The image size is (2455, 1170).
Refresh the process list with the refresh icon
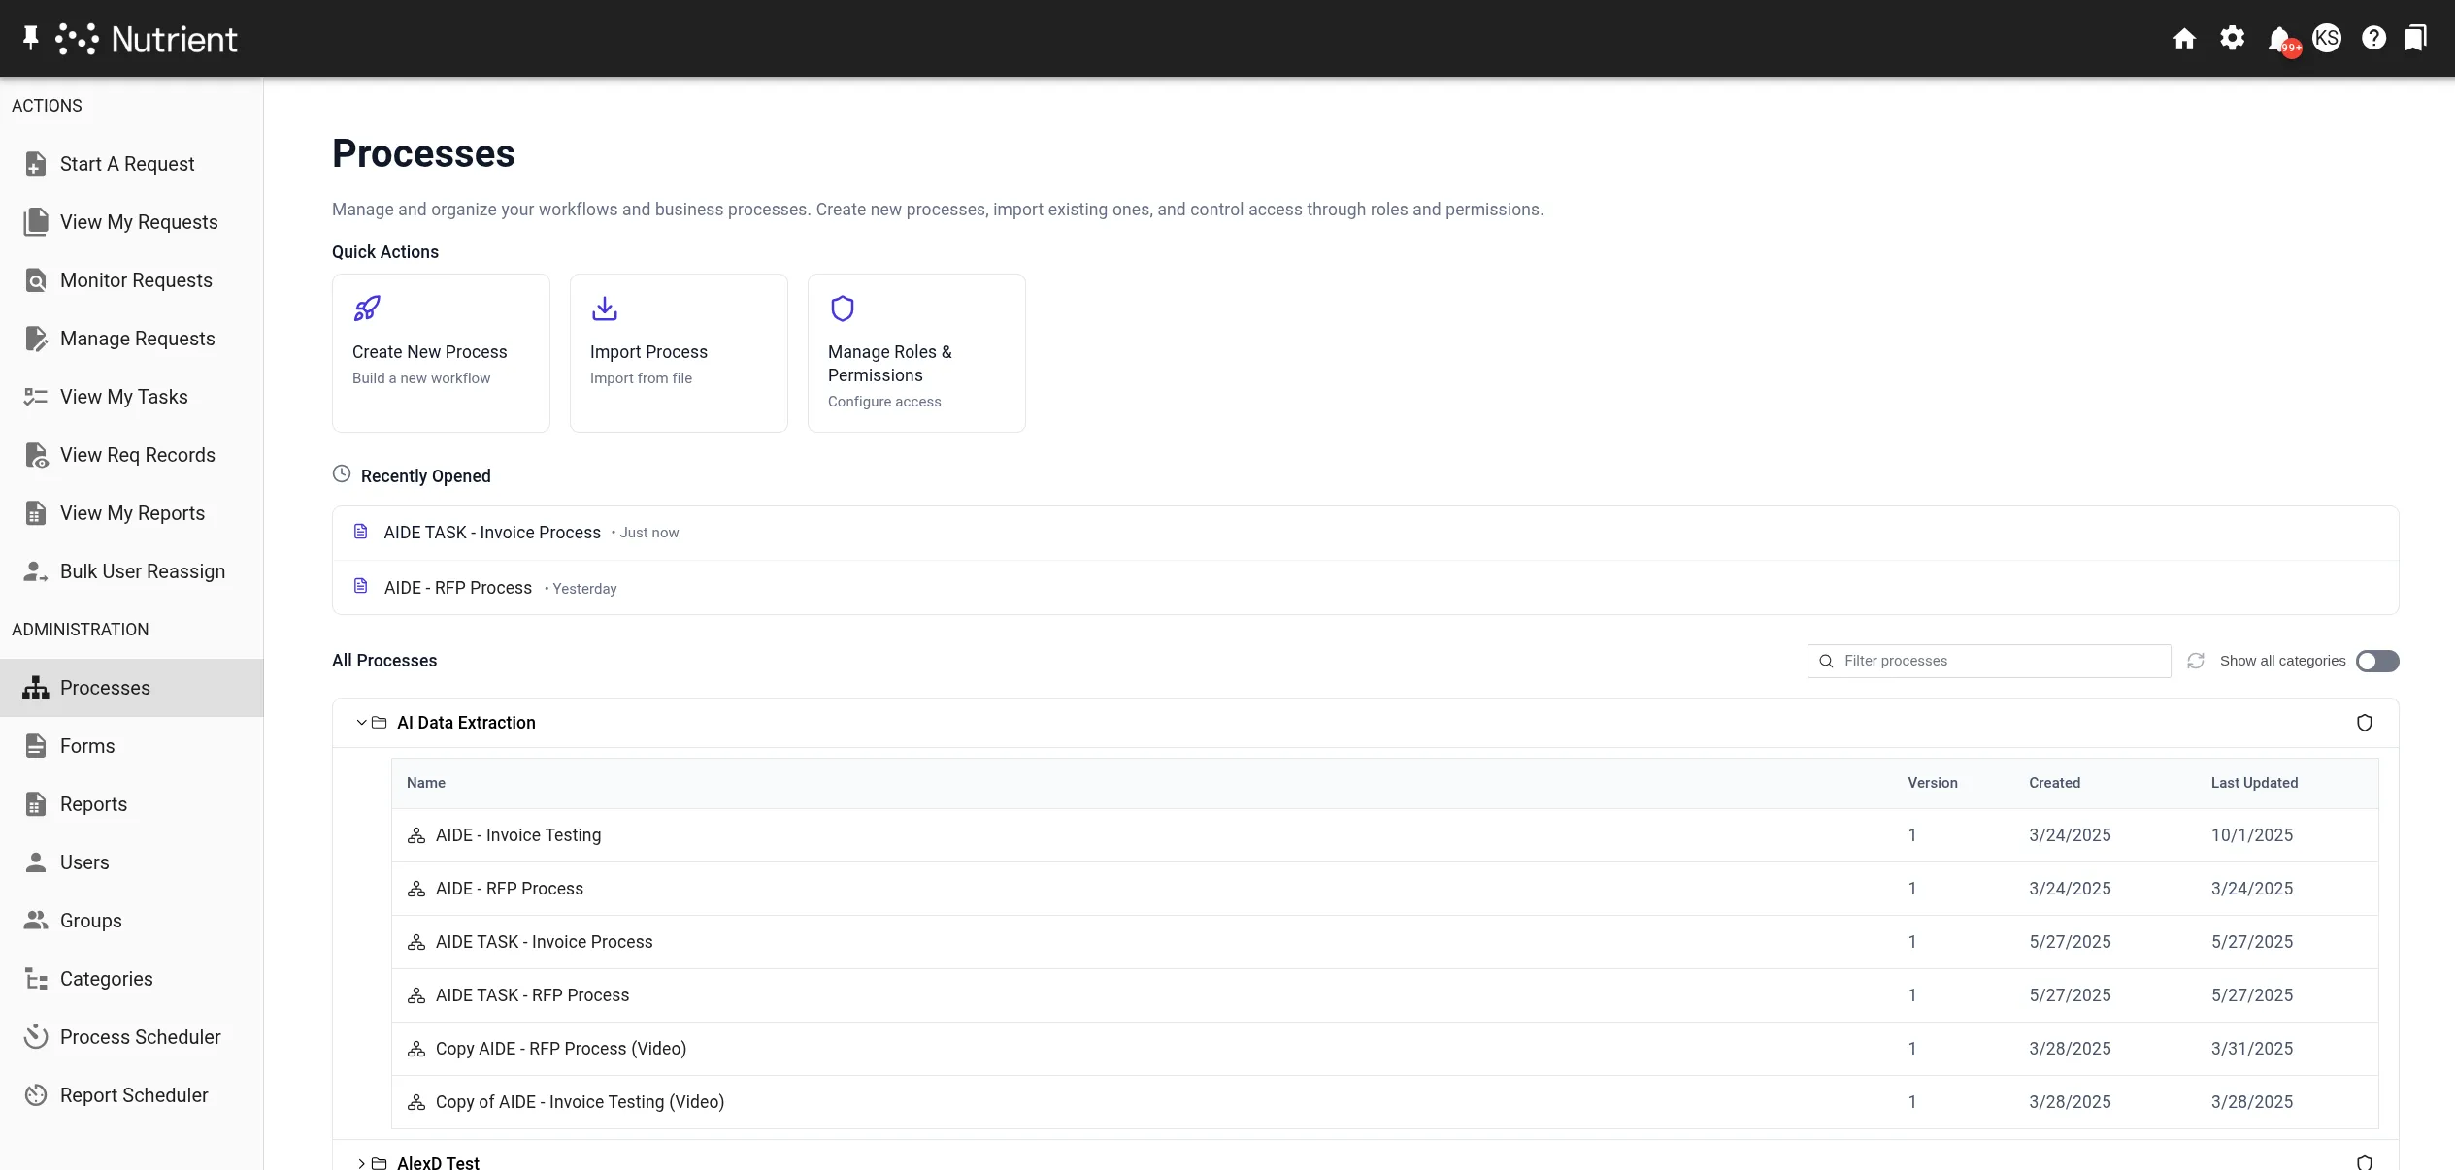2196,661
